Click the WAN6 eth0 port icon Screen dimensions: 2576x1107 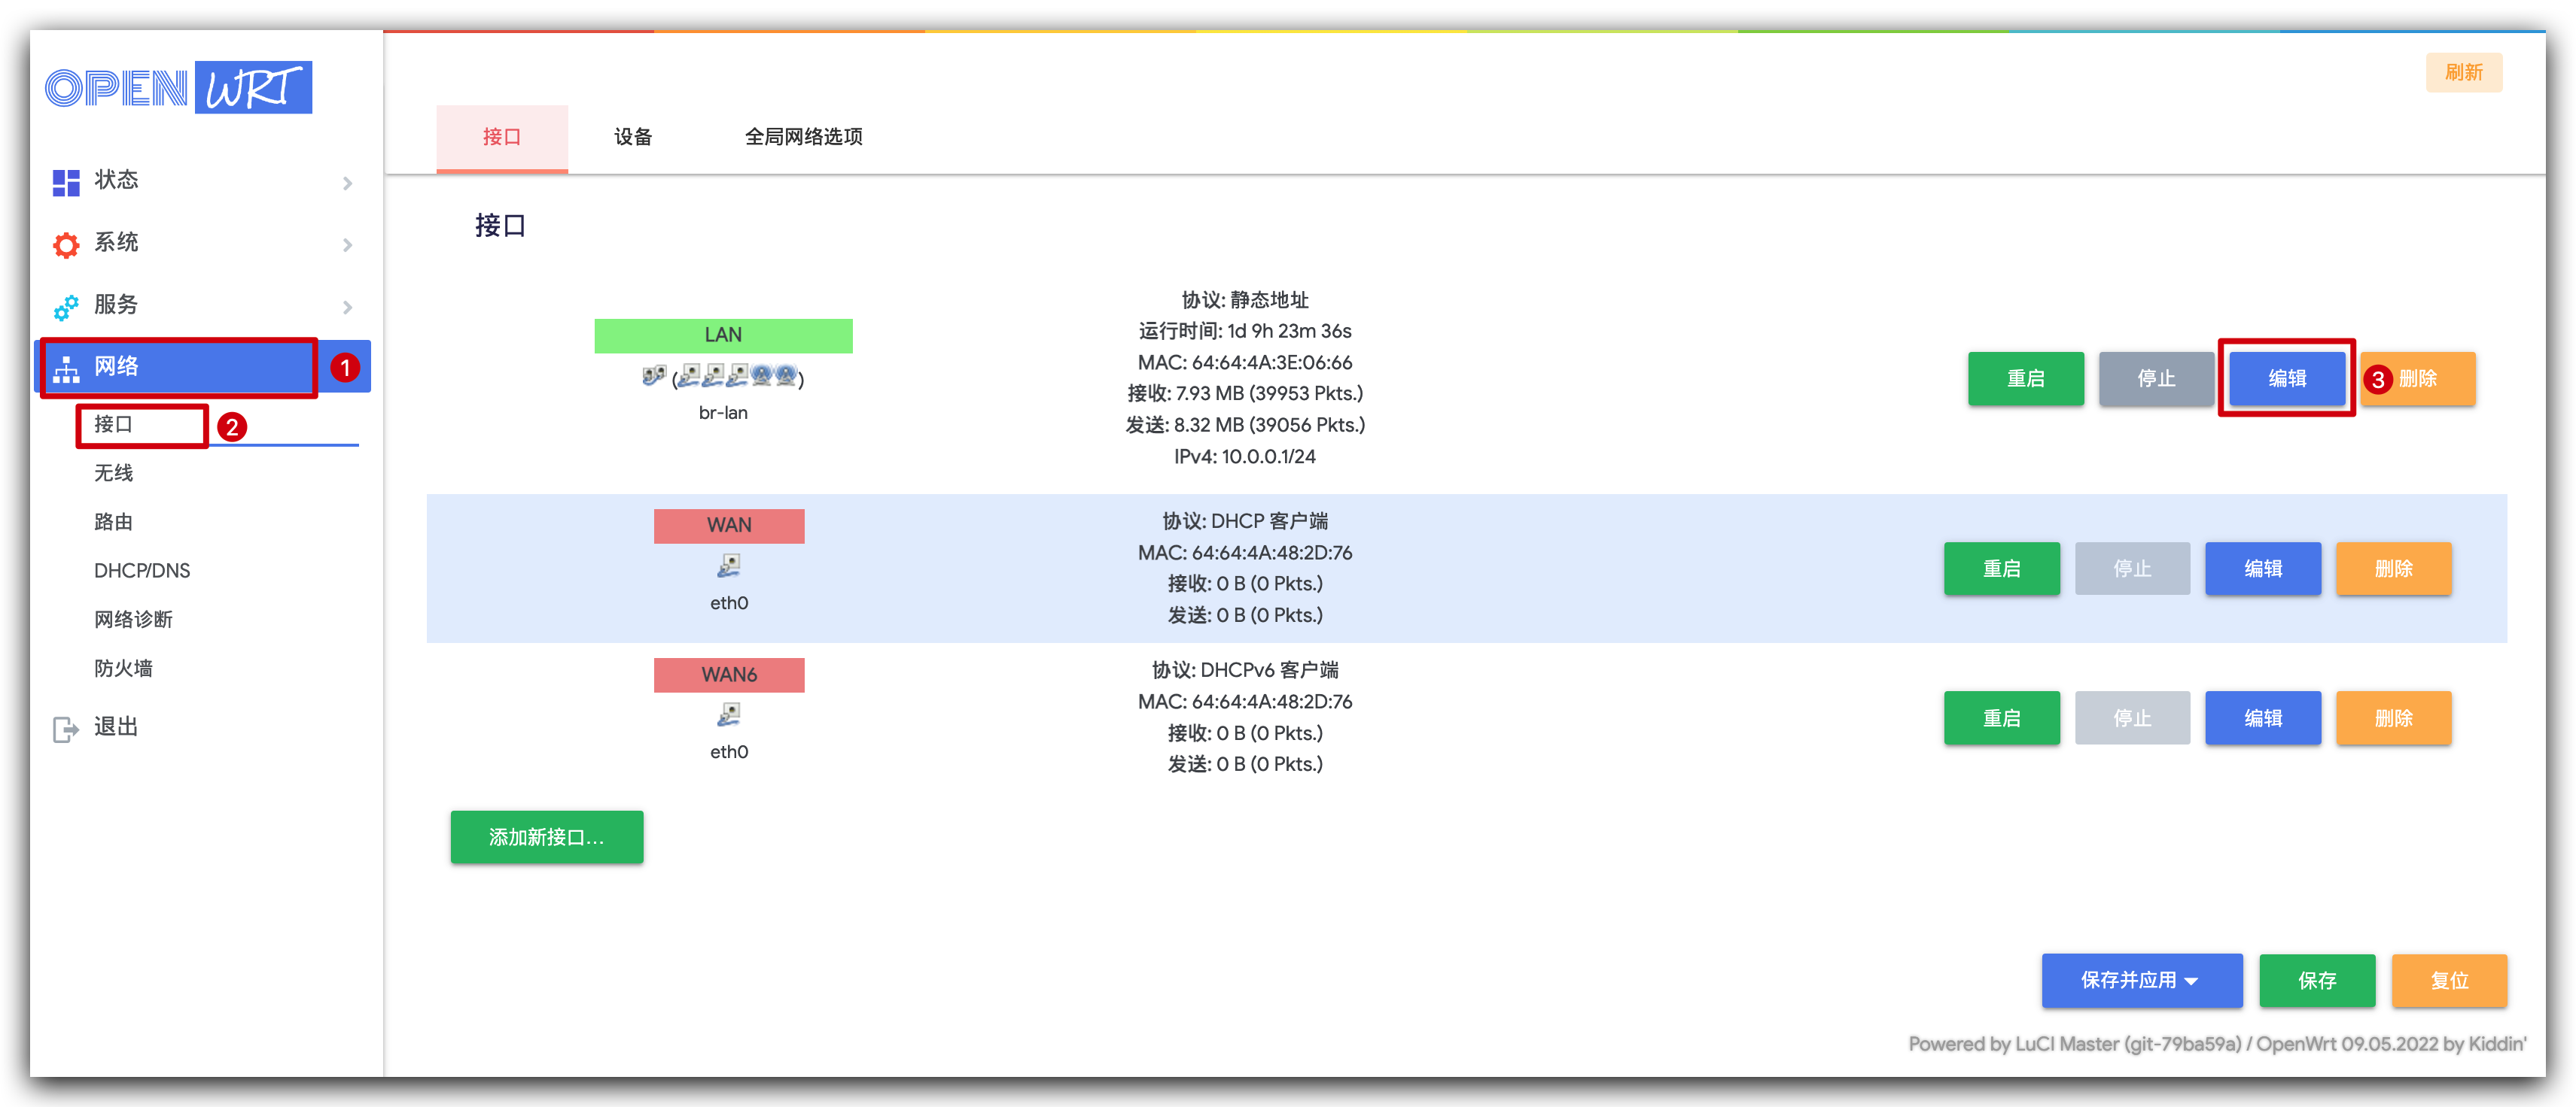729,715
